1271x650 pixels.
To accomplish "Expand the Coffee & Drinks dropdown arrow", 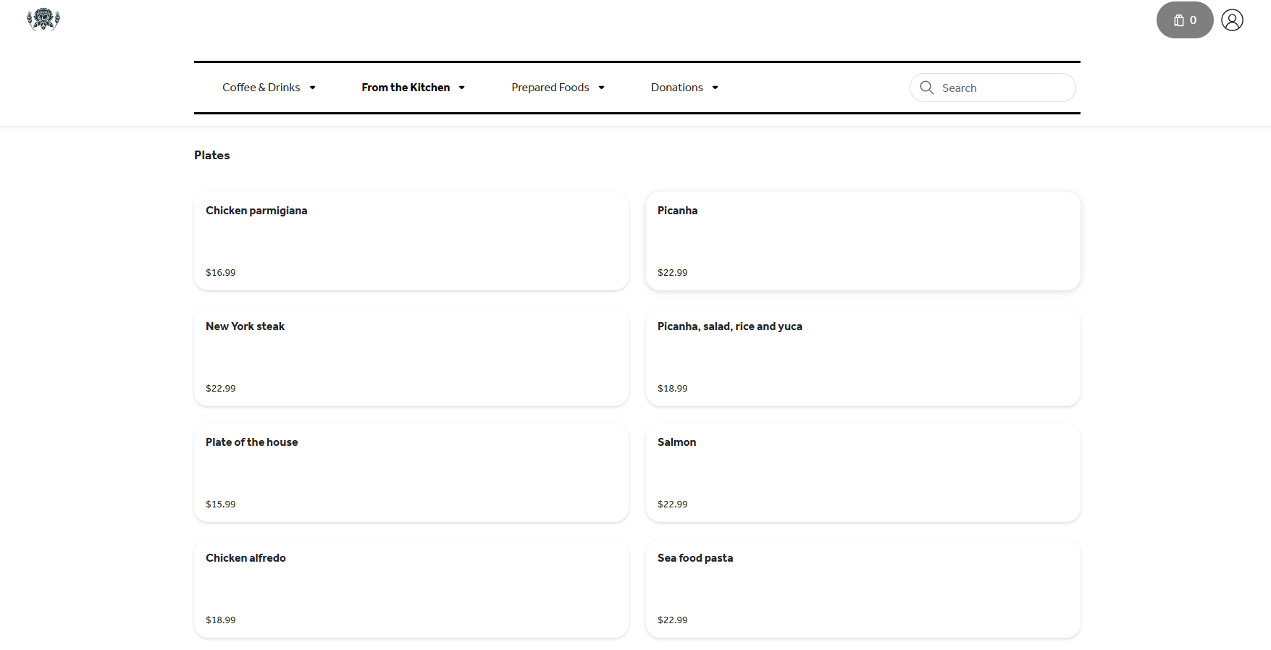I will click(313, 88).
